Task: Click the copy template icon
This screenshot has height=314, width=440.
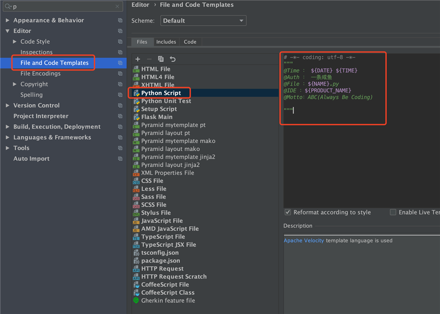Action: pyautogui.click(x=161, y=59)
